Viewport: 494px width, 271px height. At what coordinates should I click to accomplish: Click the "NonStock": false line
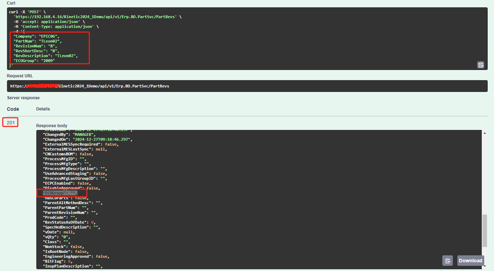(63, 247)
